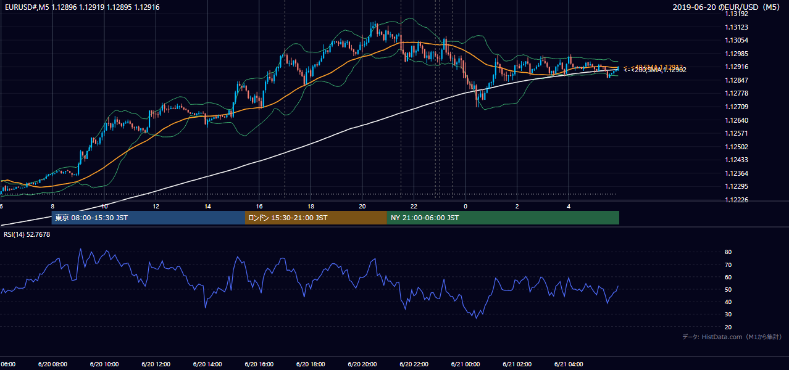789x370 pixels.
Task: Click the RSI scale value 50
Action: tap(728, 289)
